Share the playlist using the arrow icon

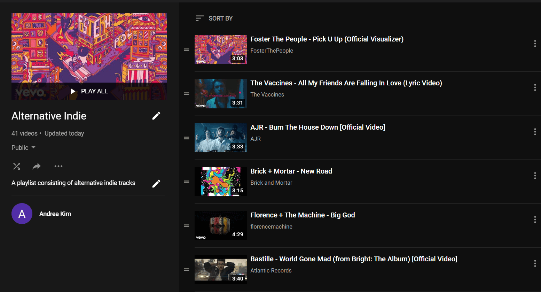(x=37, y=166)
